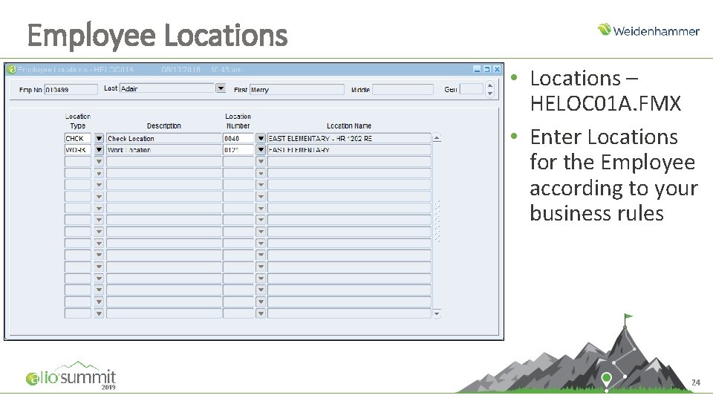Minimize the Employee Locations window
This screenshot has height=401, width=713.
click(477, 69)
